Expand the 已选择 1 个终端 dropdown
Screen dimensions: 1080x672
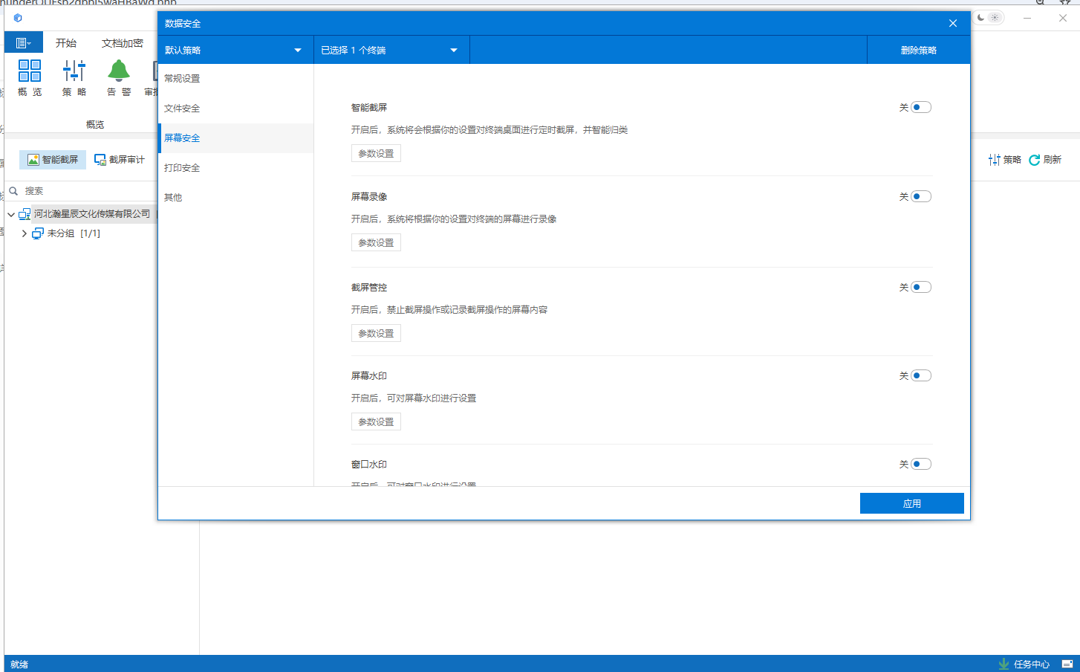pos(391,51)
